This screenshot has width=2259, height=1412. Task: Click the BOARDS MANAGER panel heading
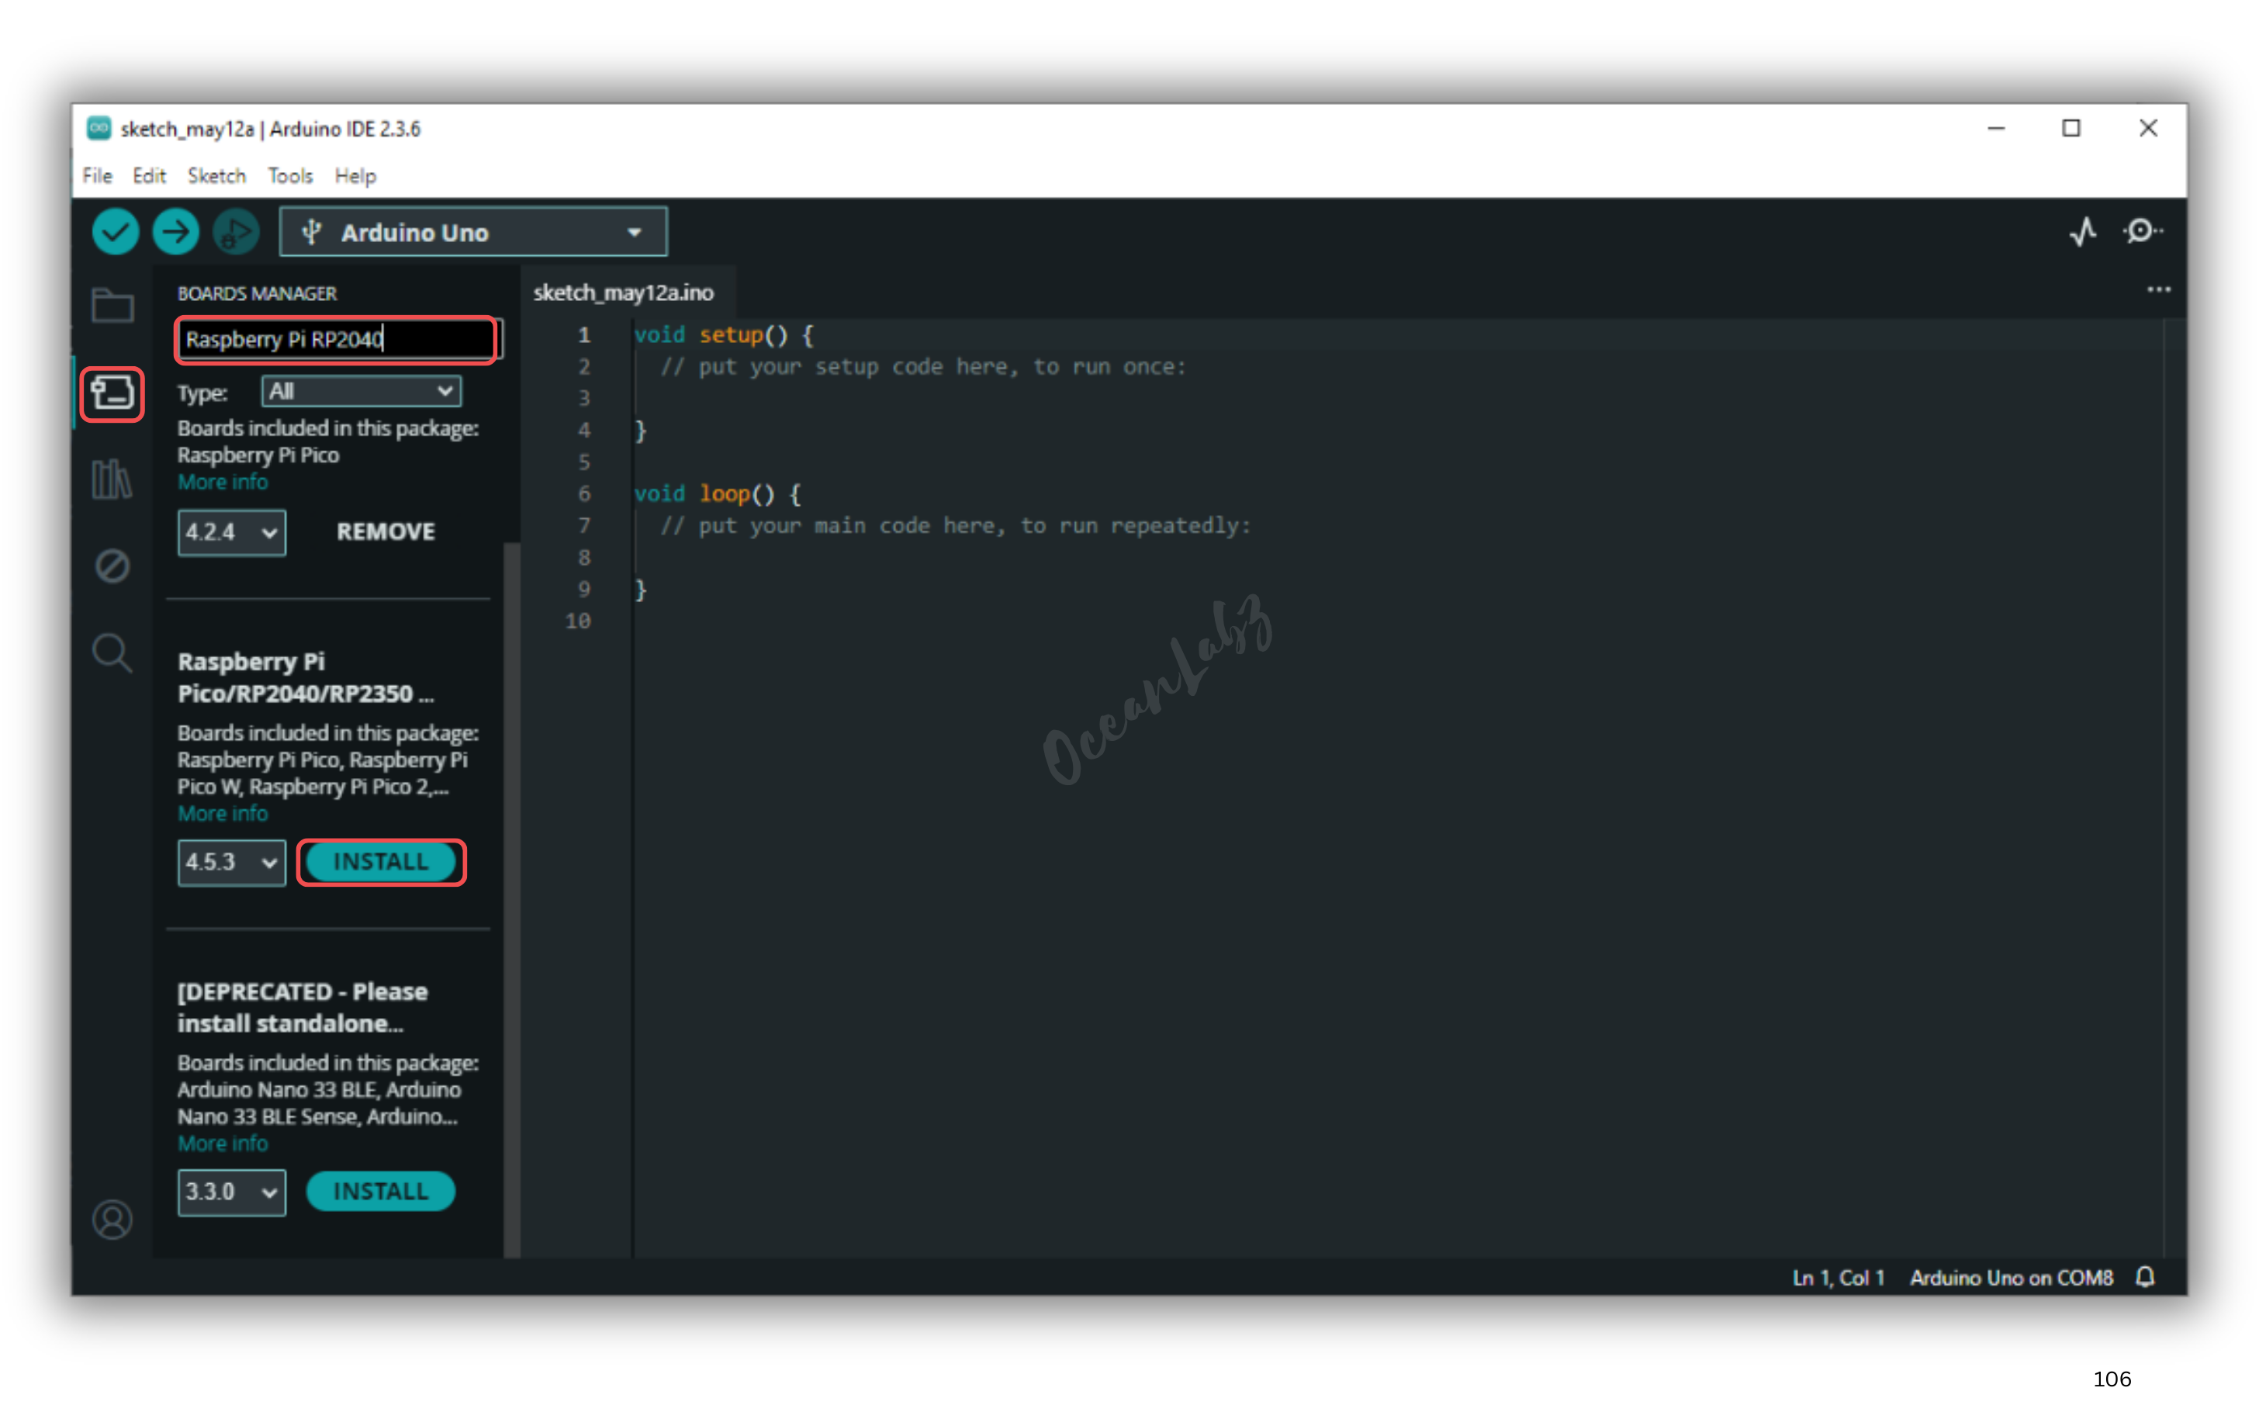(257, 293)
